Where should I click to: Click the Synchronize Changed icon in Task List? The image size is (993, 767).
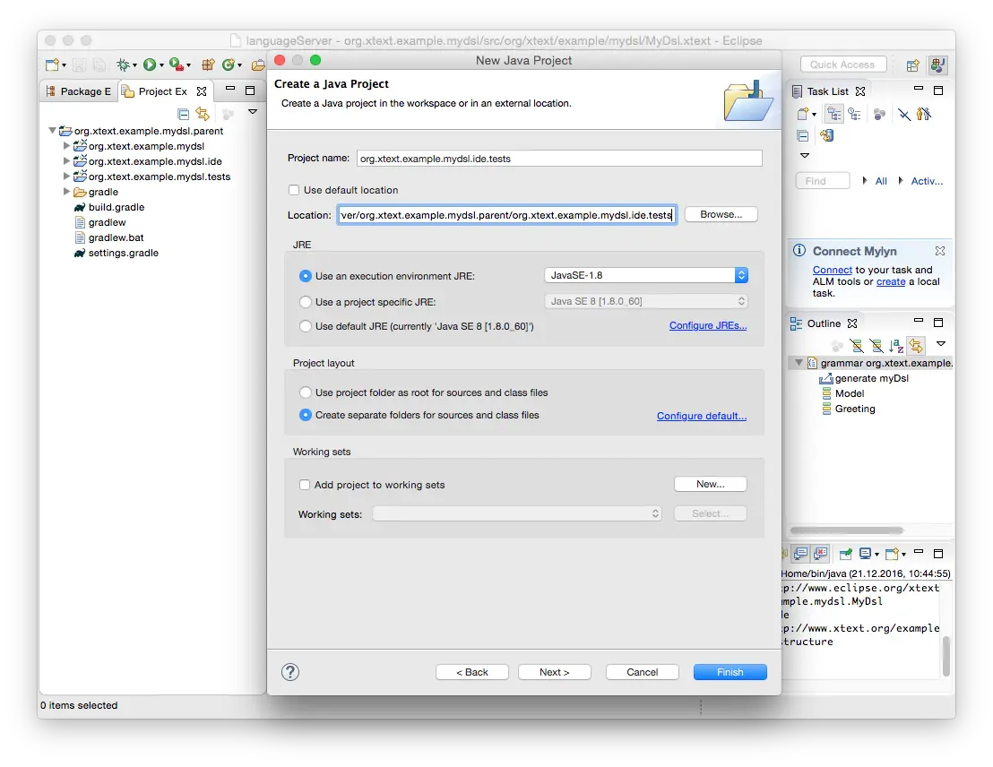pyautogui.click(x=826, y=135)
